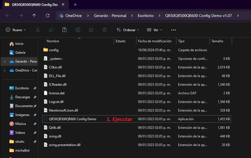
Task: Sort files by Nombre column header
Action: tap(53, 41)
